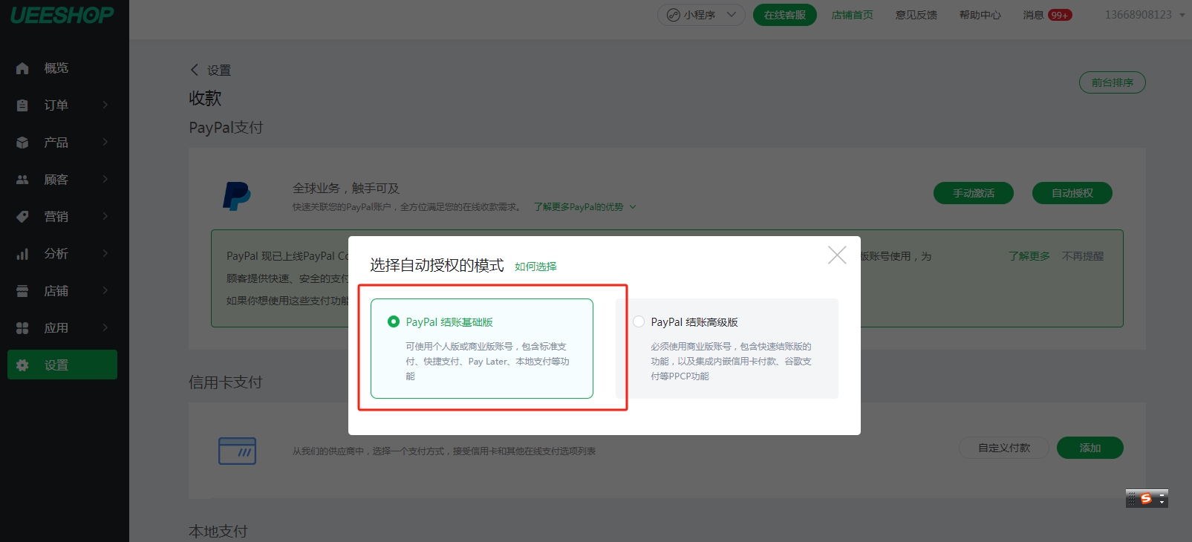The width and height of the screenshot is (1192, 542).
Task: Click the 营销 marketing tag icon
Action: [x=22, y=217]
